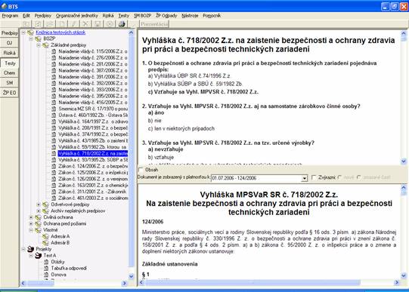Click document icon of Zákon č. 311/2001 Zákonník
409x292 pixels.
54,192
